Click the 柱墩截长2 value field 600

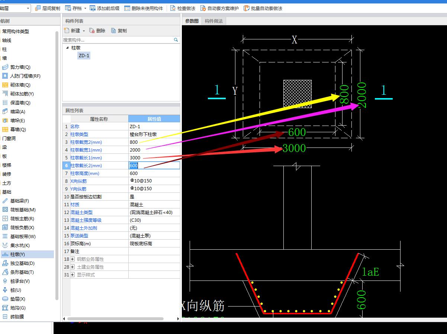pyautogui.click(x=154, y=166)
